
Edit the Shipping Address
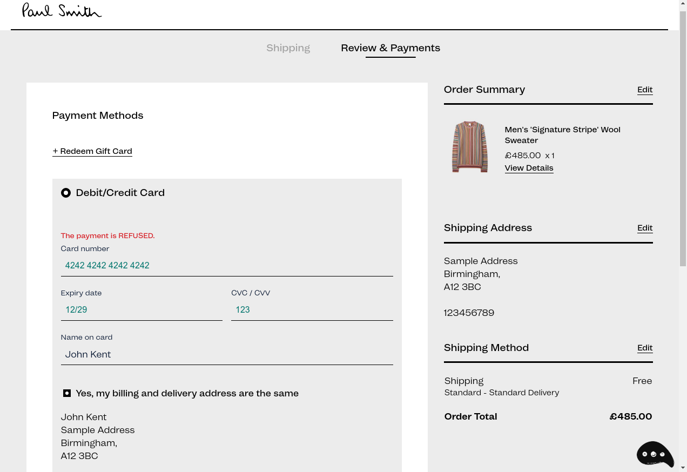(645, 228)
